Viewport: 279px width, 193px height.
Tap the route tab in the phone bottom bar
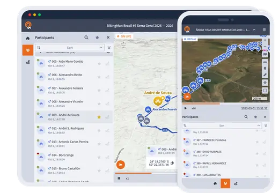(x=236, y=183)
